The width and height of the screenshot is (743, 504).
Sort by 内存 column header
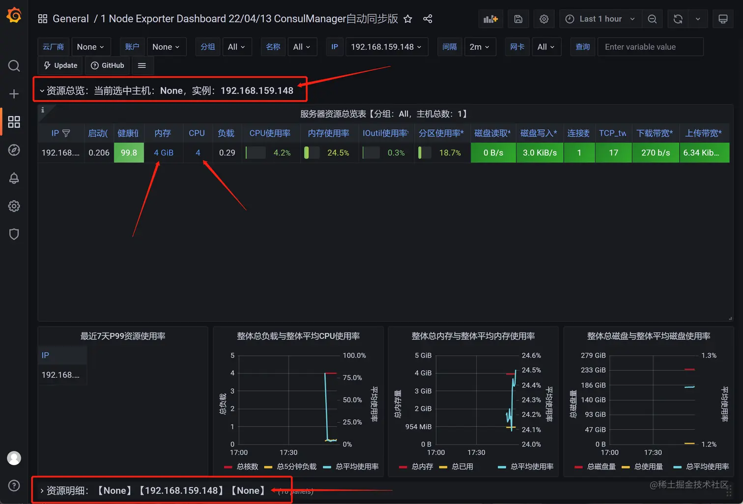point(163,133)
